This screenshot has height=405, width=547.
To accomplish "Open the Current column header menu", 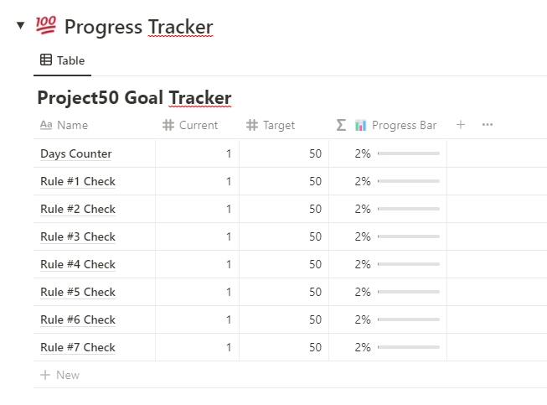I will tap(198, 125).
